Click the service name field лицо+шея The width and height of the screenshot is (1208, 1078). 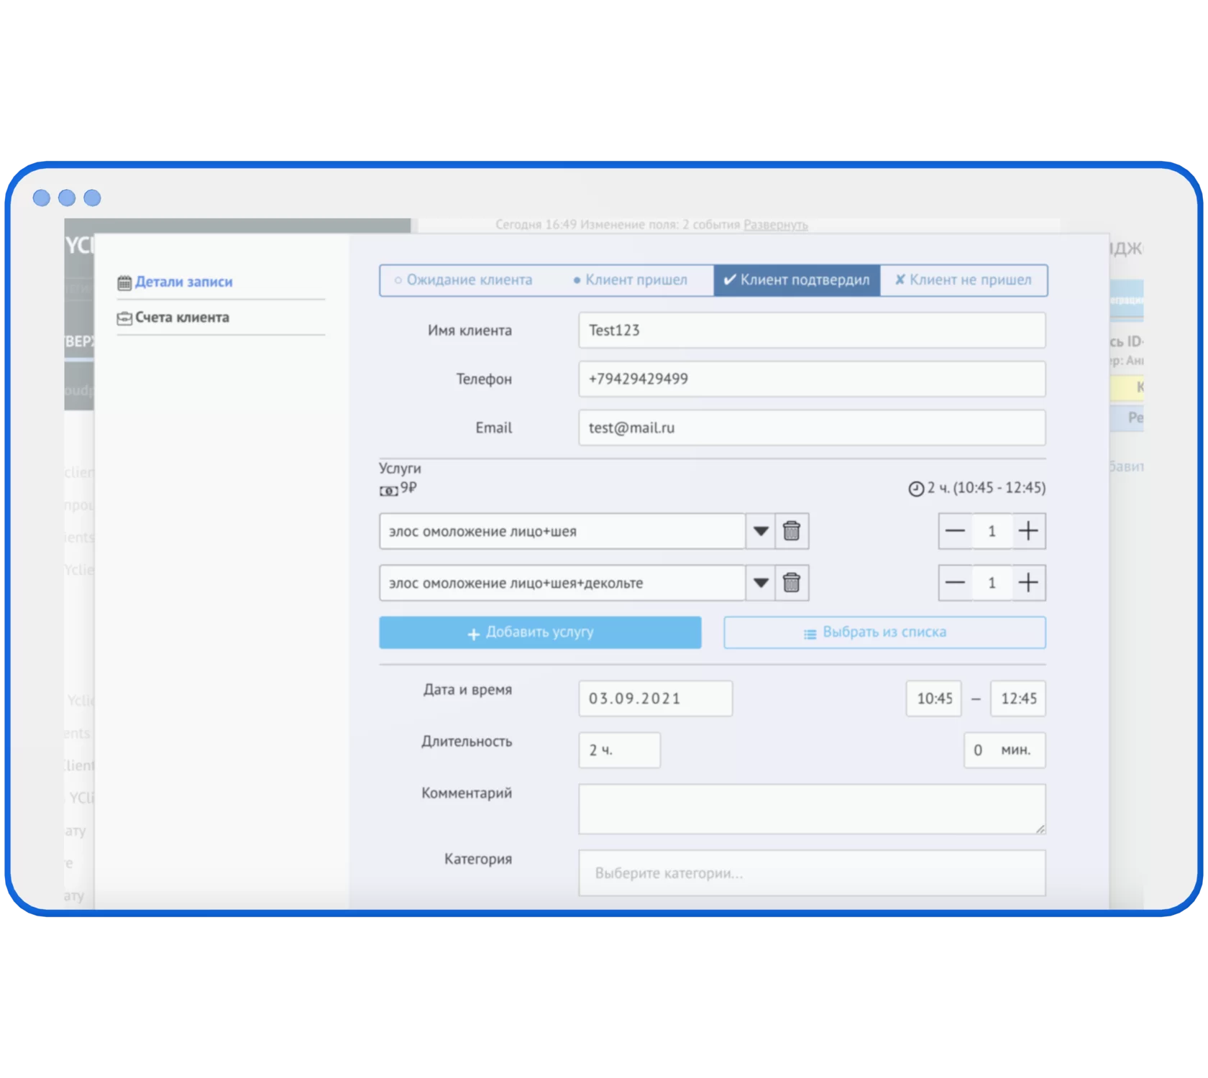coord(562,531)
